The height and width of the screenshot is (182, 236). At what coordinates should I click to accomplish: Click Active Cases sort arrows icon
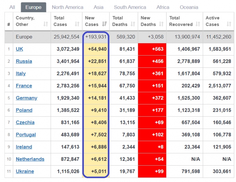[x=229, y=24]
